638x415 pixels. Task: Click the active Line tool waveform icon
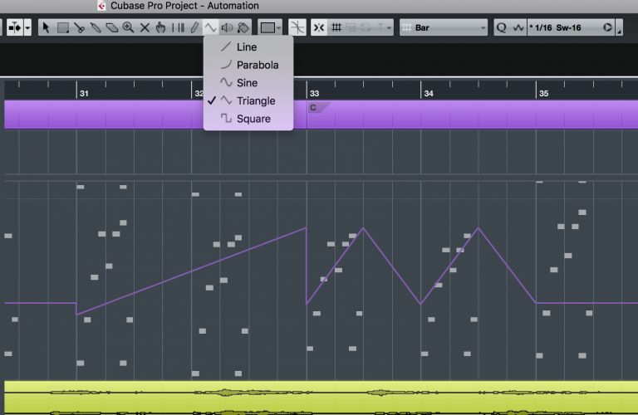pyautogui.click(x=210, y=27)
